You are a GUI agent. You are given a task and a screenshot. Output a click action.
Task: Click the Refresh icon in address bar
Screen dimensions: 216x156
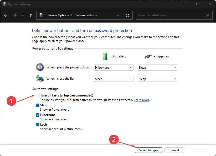(127, 15)
